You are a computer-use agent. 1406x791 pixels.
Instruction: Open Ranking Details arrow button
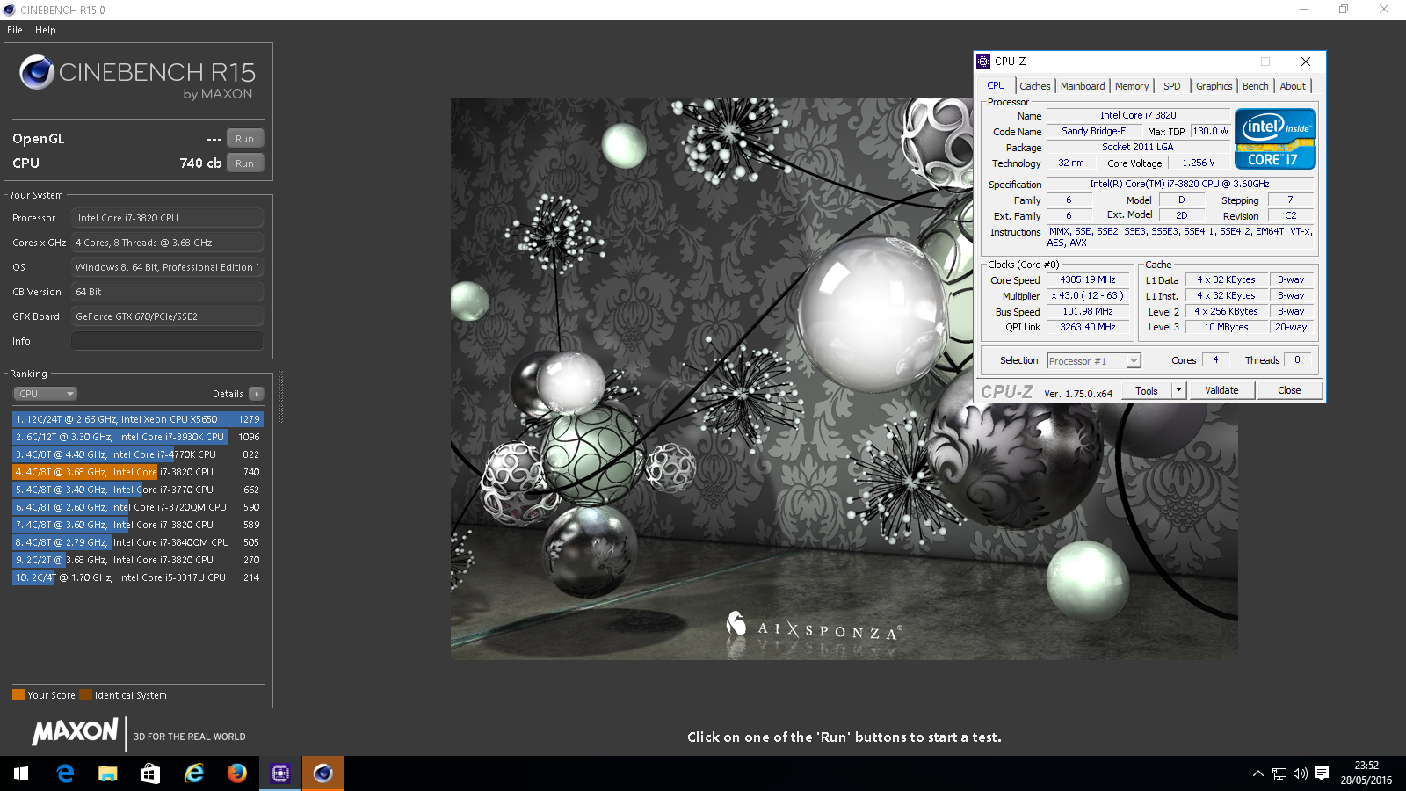coord(257,394)
